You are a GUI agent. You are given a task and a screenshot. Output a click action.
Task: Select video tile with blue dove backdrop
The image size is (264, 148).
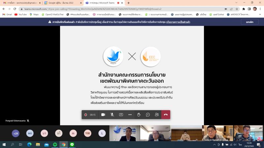pyautogui.click(x=125, y=133)
